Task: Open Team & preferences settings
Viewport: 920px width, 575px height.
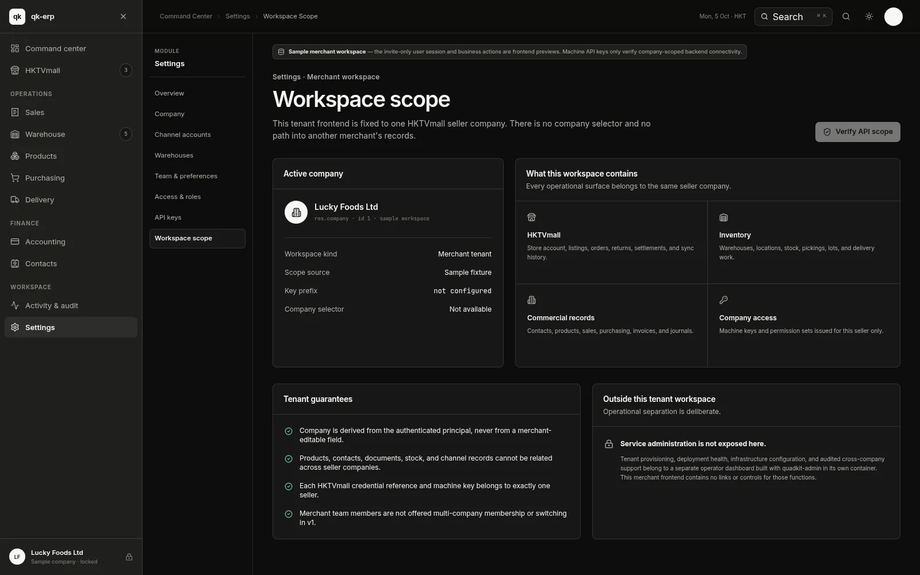Action: click(x=197, y=176)
